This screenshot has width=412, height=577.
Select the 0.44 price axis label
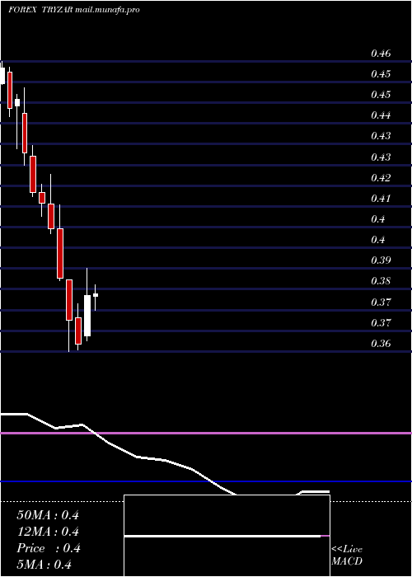(x=381, y=115)
